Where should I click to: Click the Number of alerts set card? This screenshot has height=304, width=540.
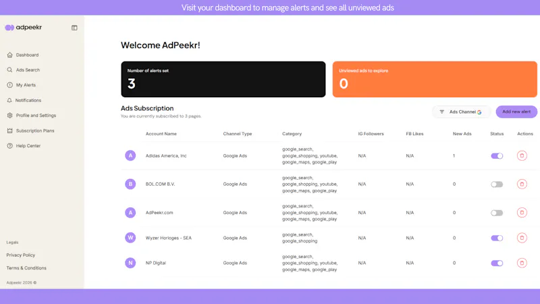point(223,79)
